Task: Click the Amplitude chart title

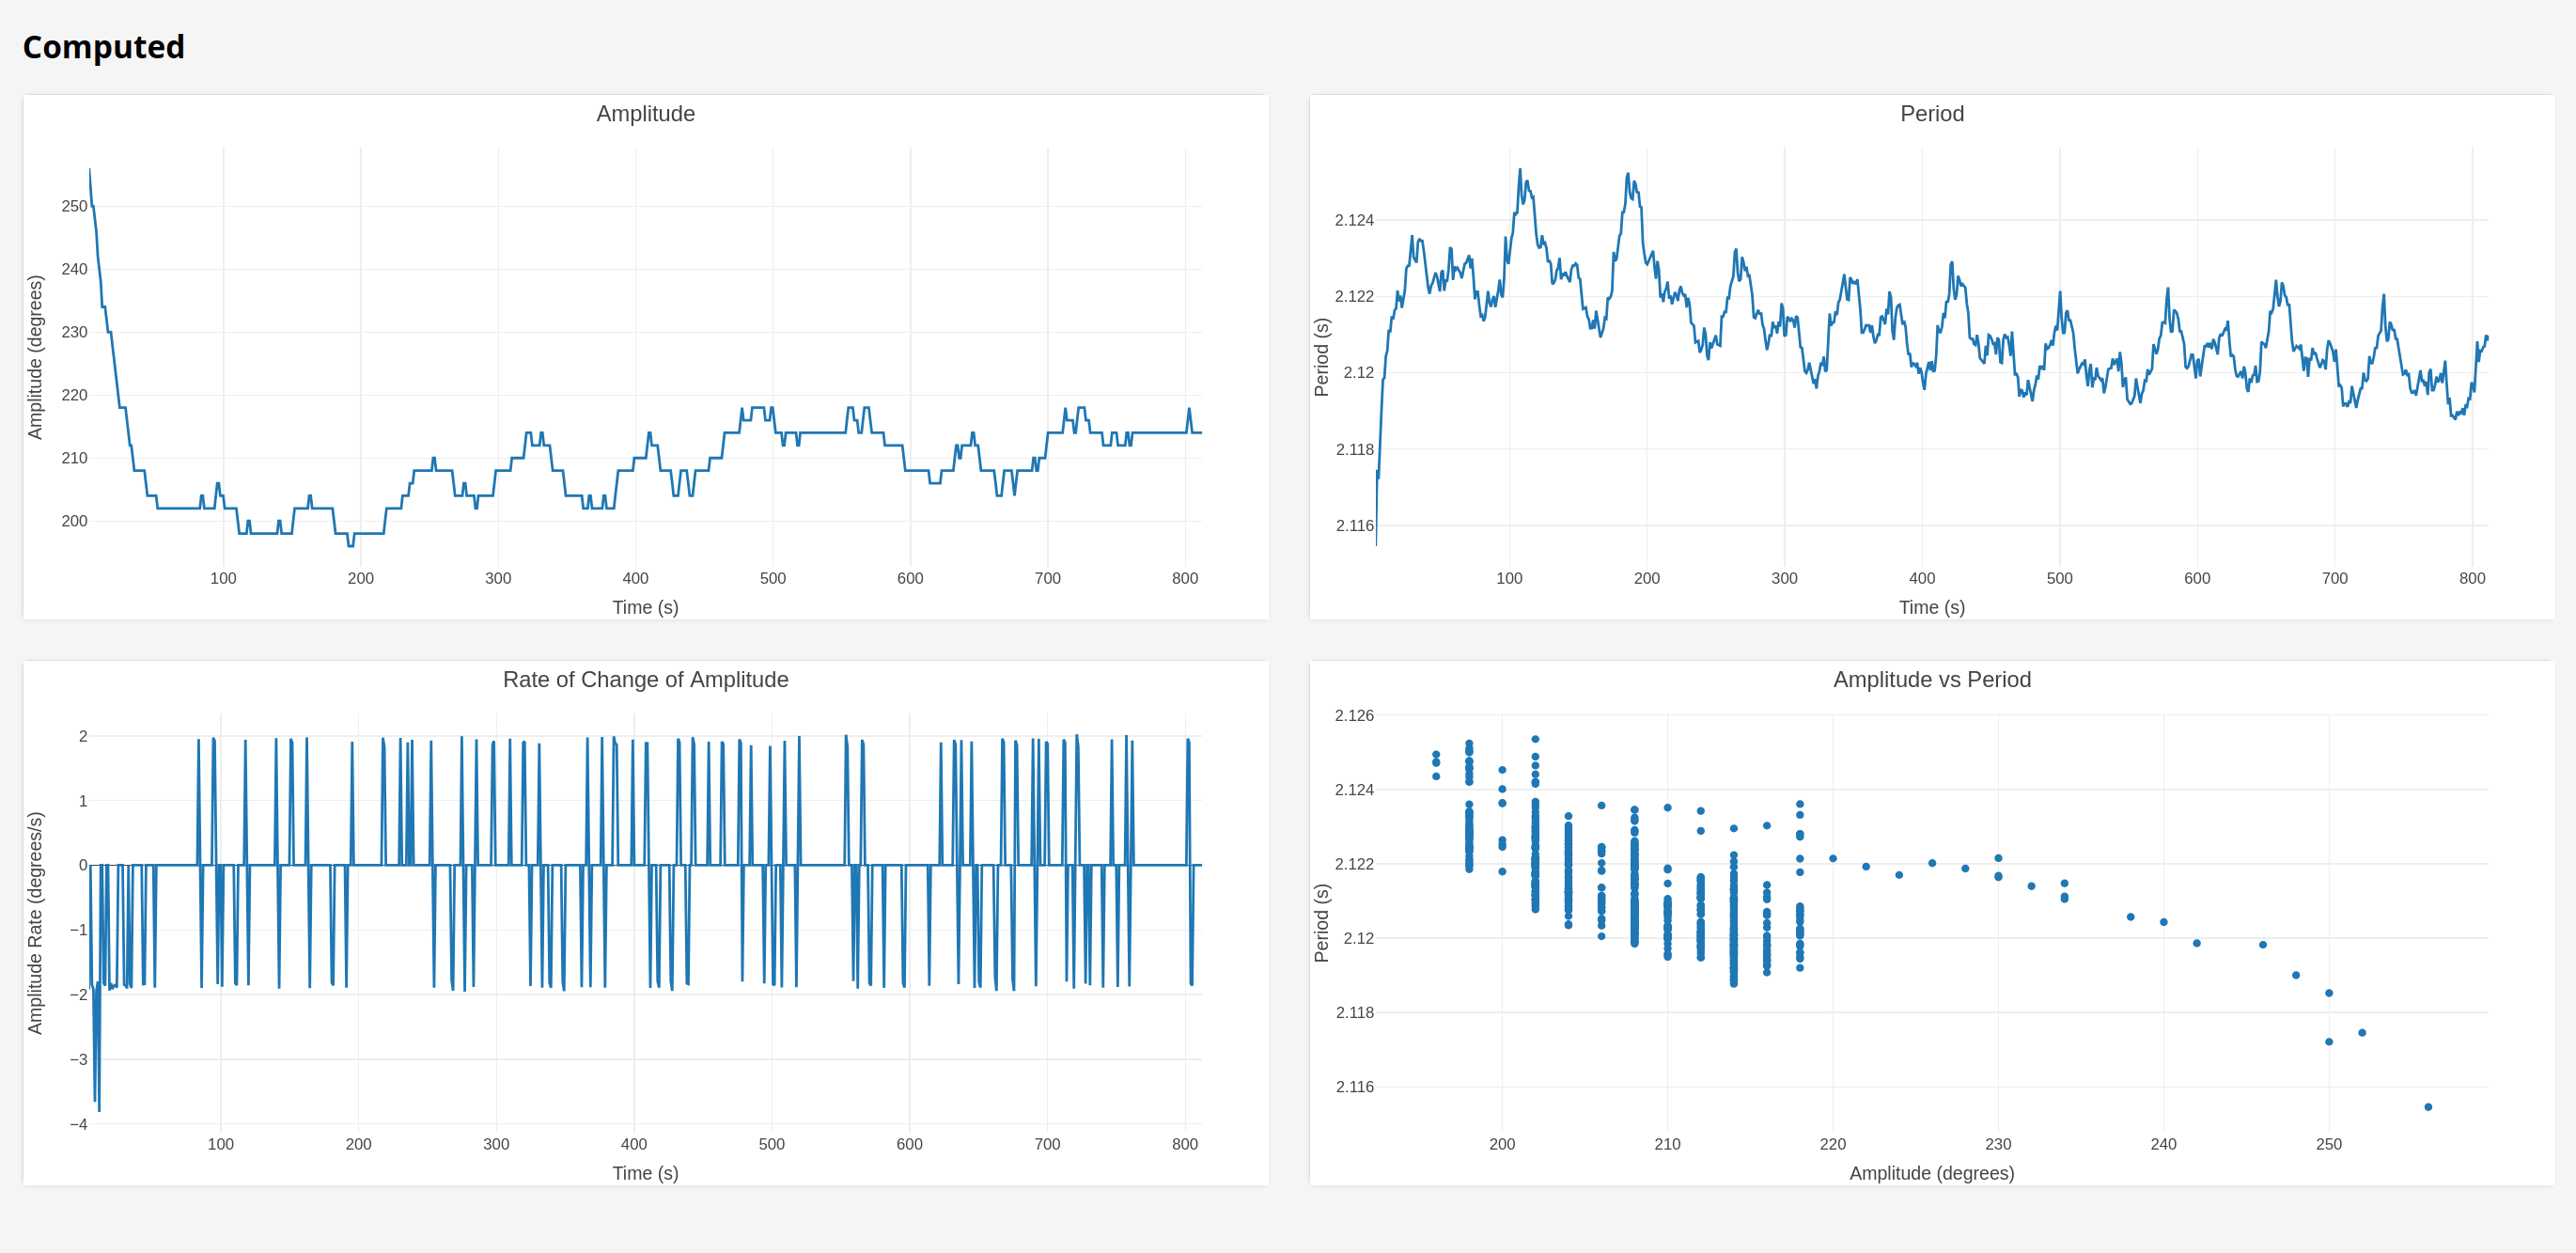Action: [645, 114]
